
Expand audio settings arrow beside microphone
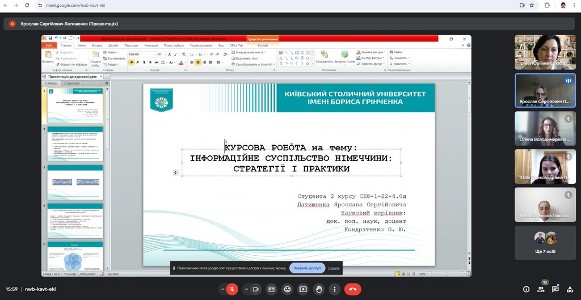(x=222, y=289)
